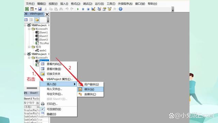Click View Object icon in project panel
This screenshot has height=123, width=218.
tap(31, 20)
